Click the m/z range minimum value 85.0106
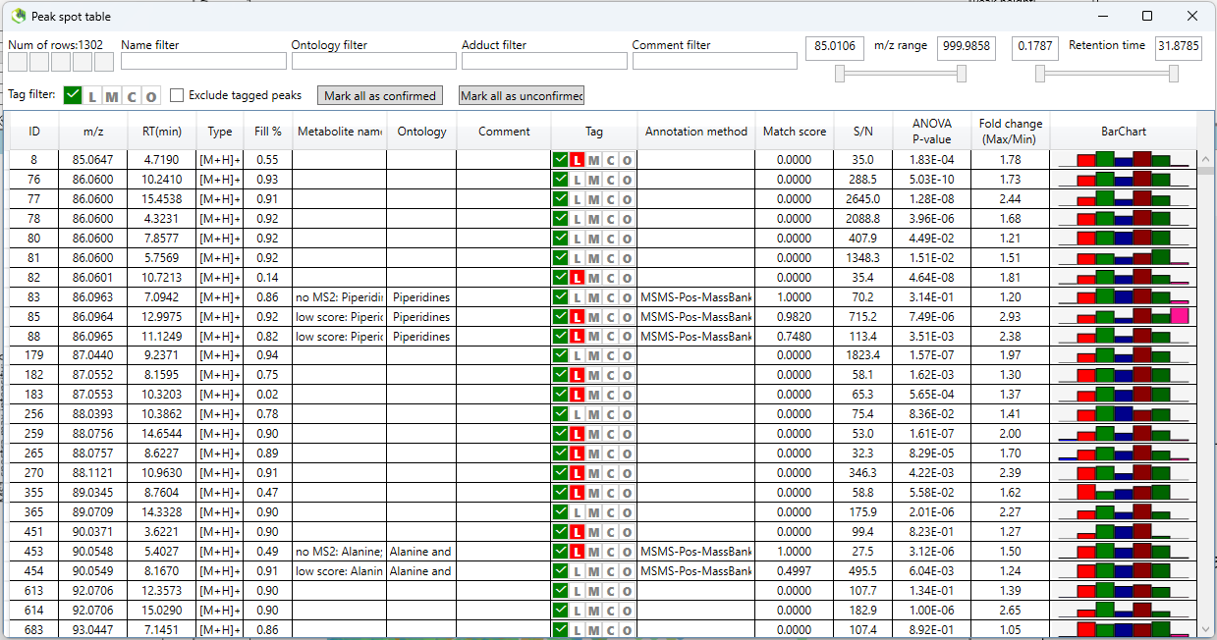Image resolution: width=1217 pixels, height=640 pixels. [x=834, y=46]
